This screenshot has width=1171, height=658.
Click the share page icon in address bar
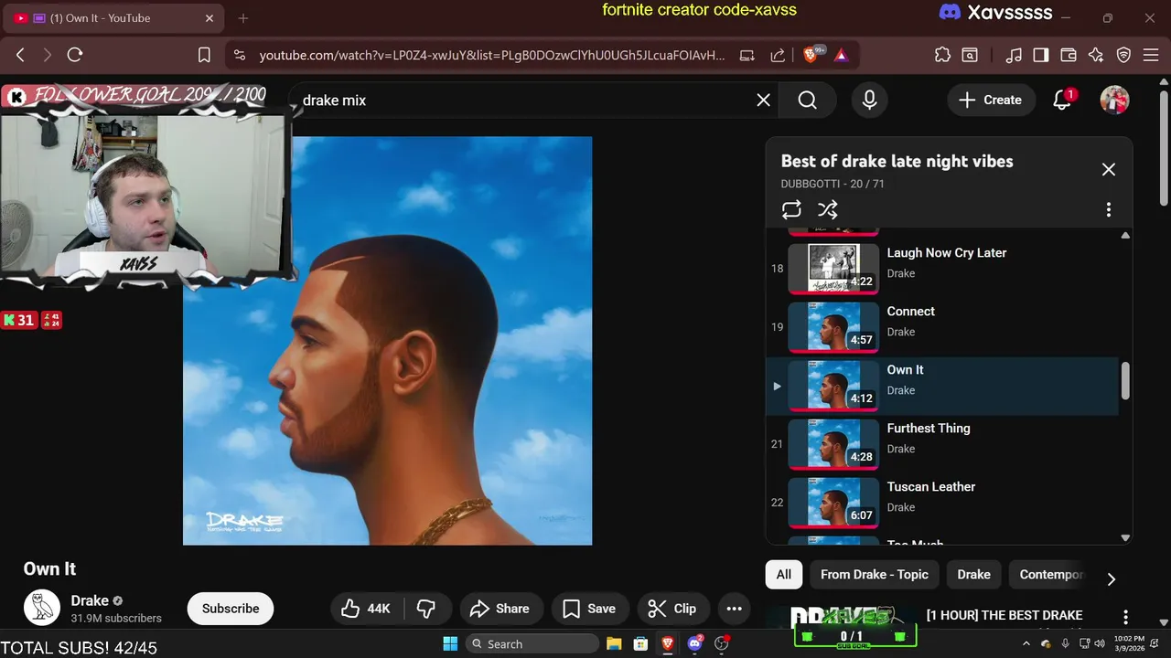coord(778,55)
